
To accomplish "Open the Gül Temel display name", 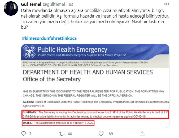I will click(x=31, y=4).
